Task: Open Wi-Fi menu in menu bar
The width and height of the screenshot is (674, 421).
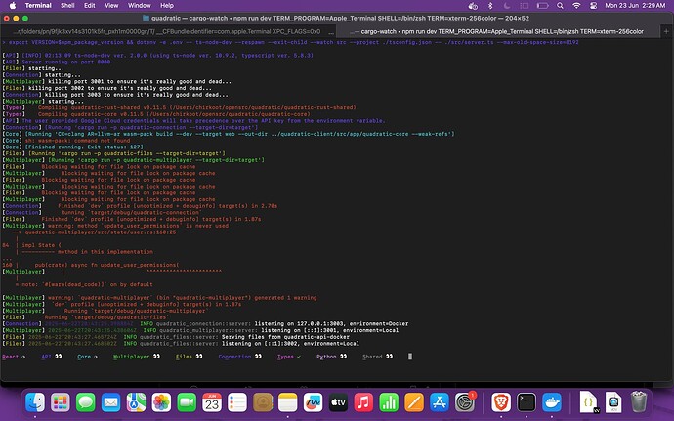Action: click(576, 6)
